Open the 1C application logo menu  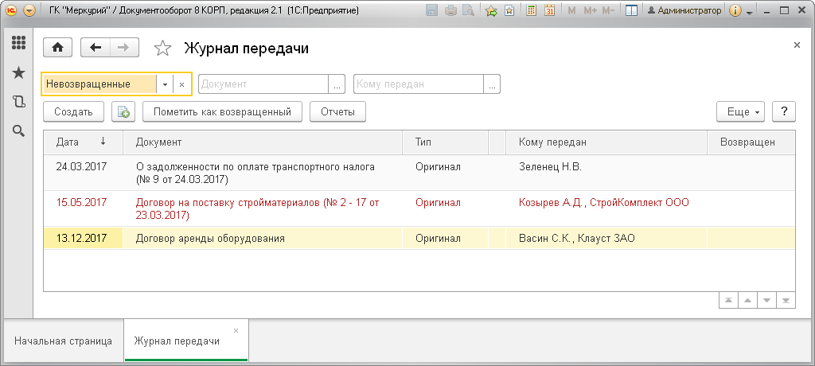click(11, 10)
